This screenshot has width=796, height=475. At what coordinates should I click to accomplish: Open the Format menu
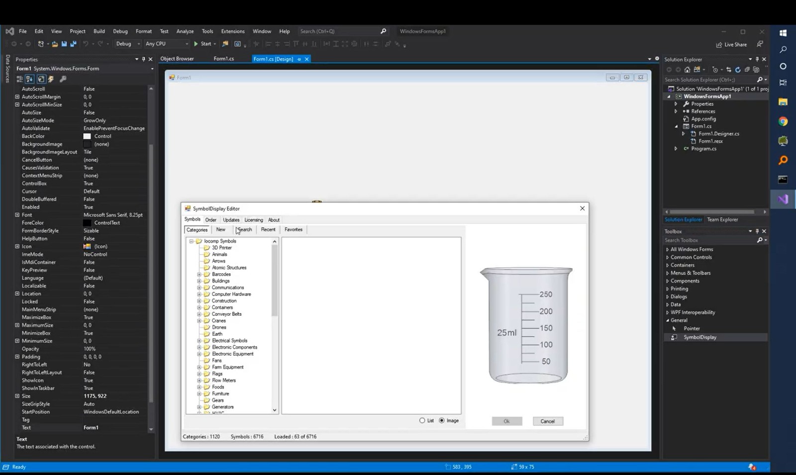tap(144, 31)
